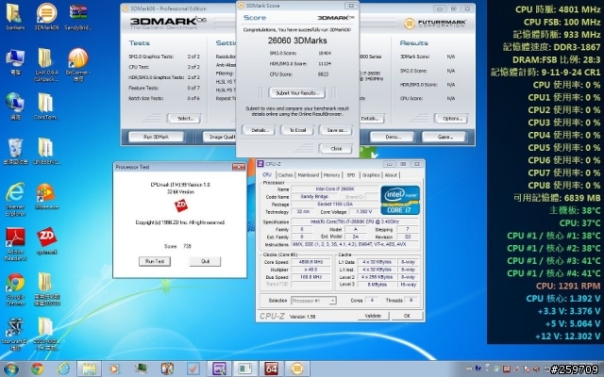Viewport: 604px width, 377px height.
Task: Open the LinX 0.6.4 folder
Action: point(46,64)
